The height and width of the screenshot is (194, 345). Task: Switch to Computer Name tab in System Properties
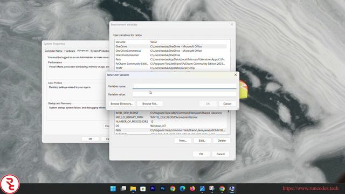[53, 51]
